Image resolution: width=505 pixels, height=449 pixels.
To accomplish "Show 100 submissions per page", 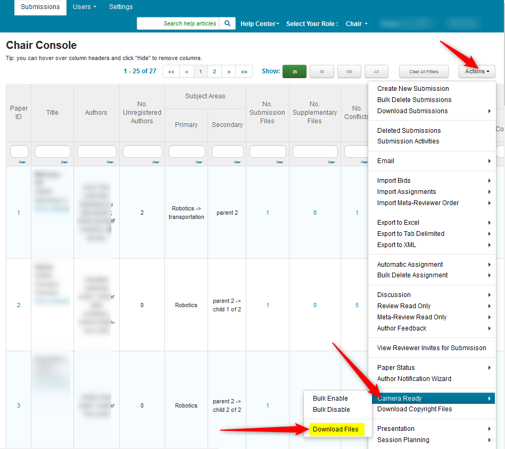I will (x=349, y=72).
